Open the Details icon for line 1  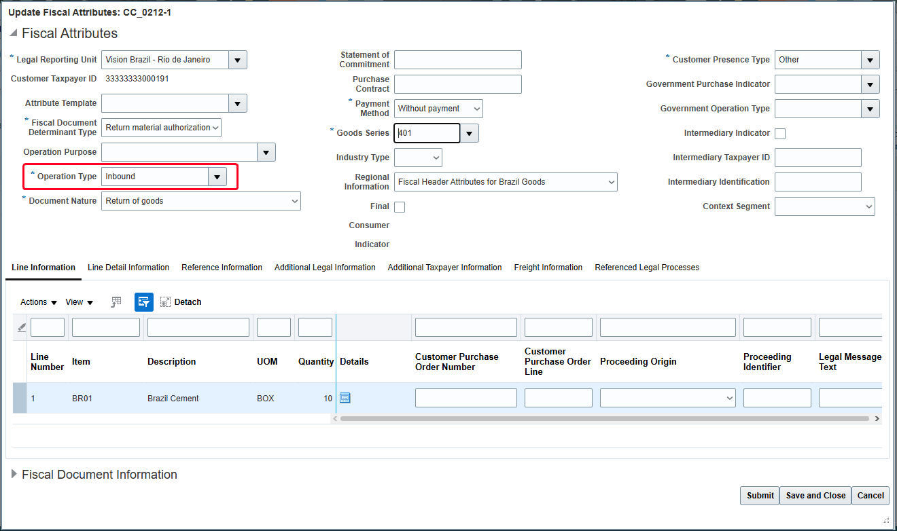tap(345, 398)
